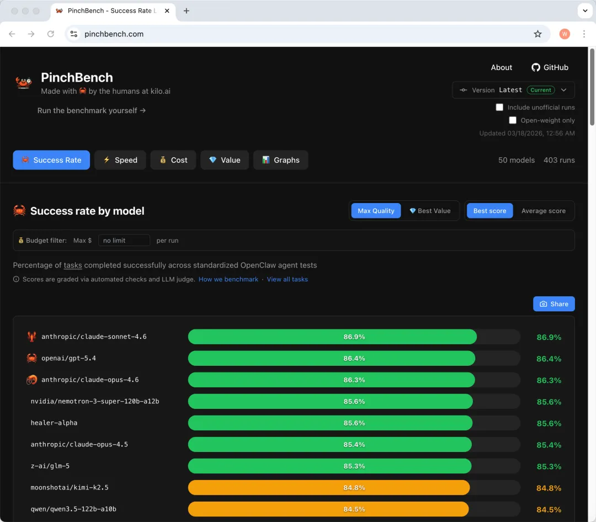Select Best score toggle
596x522 pixels.
tap(489, 211)
